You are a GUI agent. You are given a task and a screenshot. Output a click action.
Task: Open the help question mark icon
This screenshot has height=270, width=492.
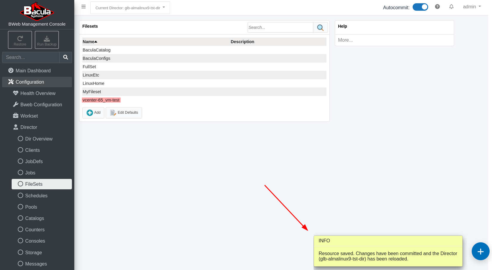pos(437,7)
